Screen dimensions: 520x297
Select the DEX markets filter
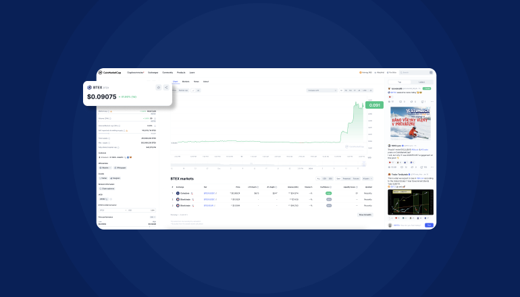[330, 179]
